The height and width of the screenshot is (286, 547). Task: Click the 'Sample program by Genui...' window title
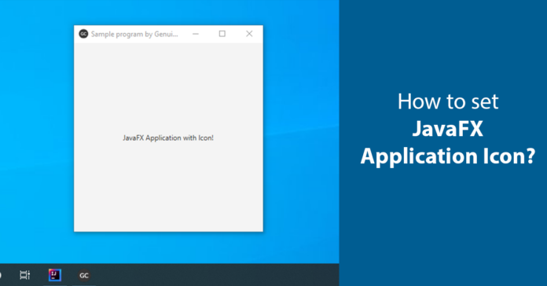point(134,35)
